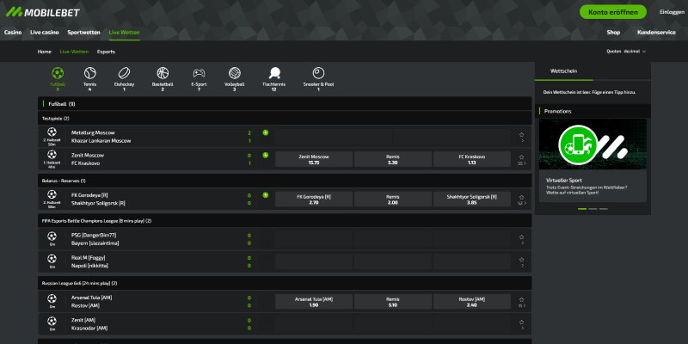Image resolution: width=688 pixels, height=344 pixels.
Task: Open live stats badge for Metallurg Moscow
Action: 265,132
